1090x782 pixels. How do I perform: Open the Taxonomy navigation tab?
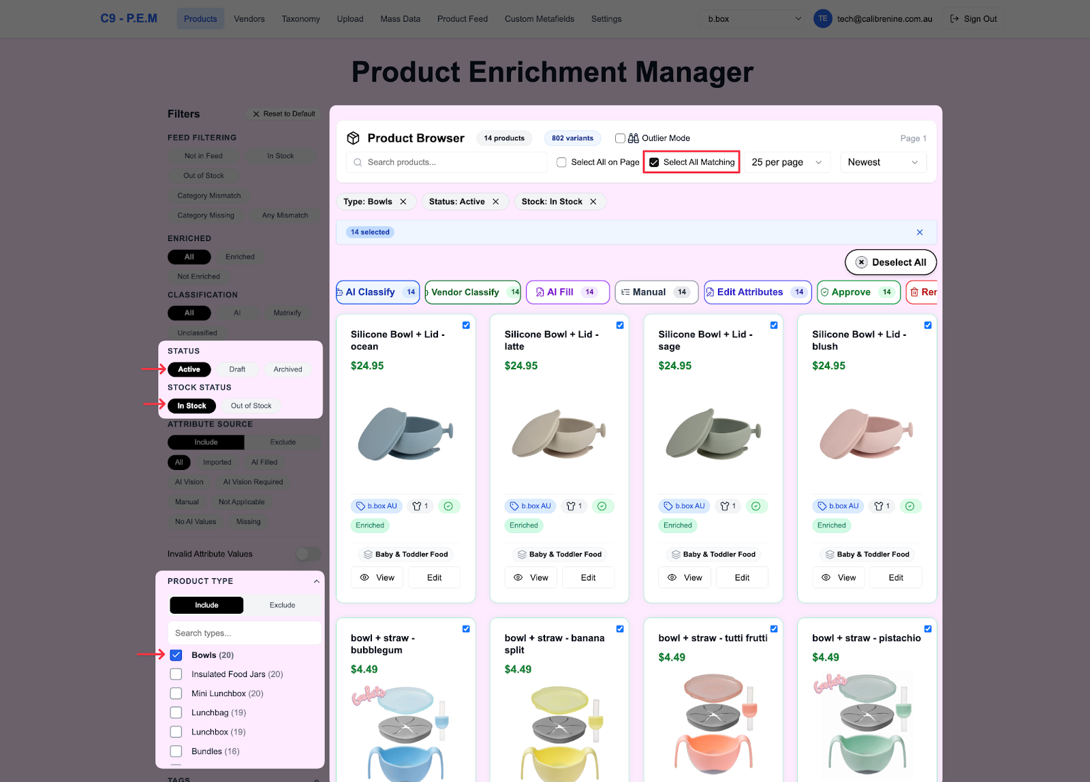pyautogui.click(x=300, y=19)
